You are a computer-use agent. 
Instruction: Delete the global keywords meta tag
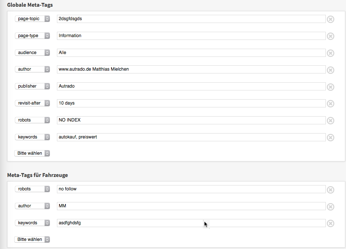coord(330,137)
